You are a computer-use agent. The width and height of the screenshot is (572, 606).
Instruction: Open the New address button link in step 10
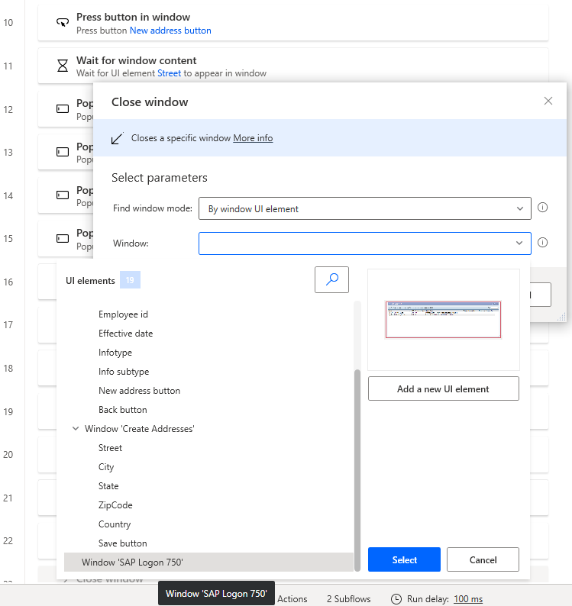tap(170, 31)
